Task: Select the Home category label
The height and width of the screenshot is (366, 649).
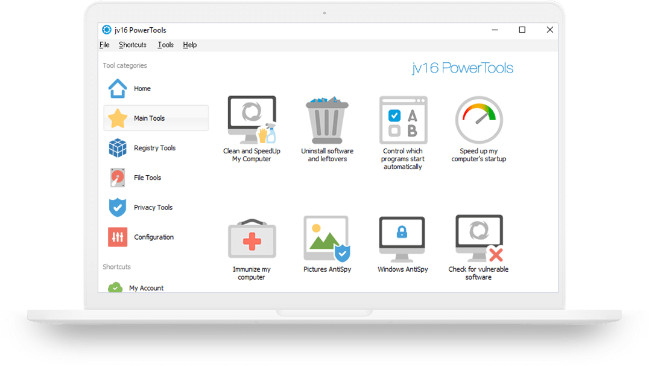Action: pyautogui.click(x=142, y=89)
